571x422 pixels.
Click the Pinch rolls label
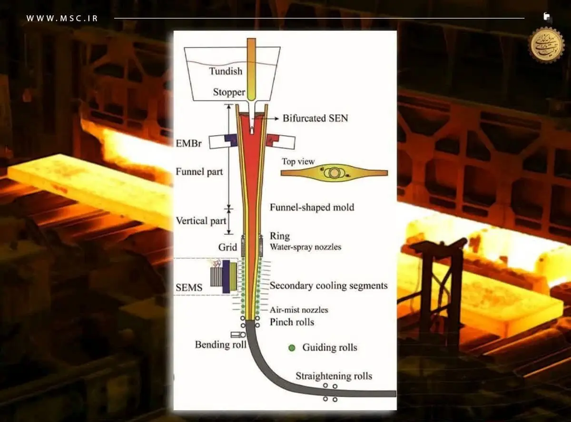click(292, 322)
